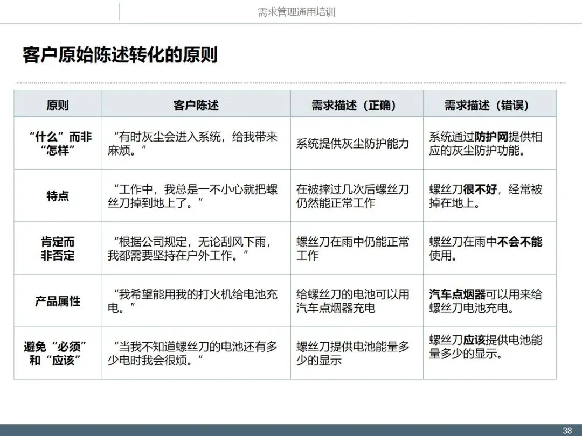
Task: Click the quote 有时灰尘会进入系统，给我带来麻烦
Action: [x=192, y=144]
